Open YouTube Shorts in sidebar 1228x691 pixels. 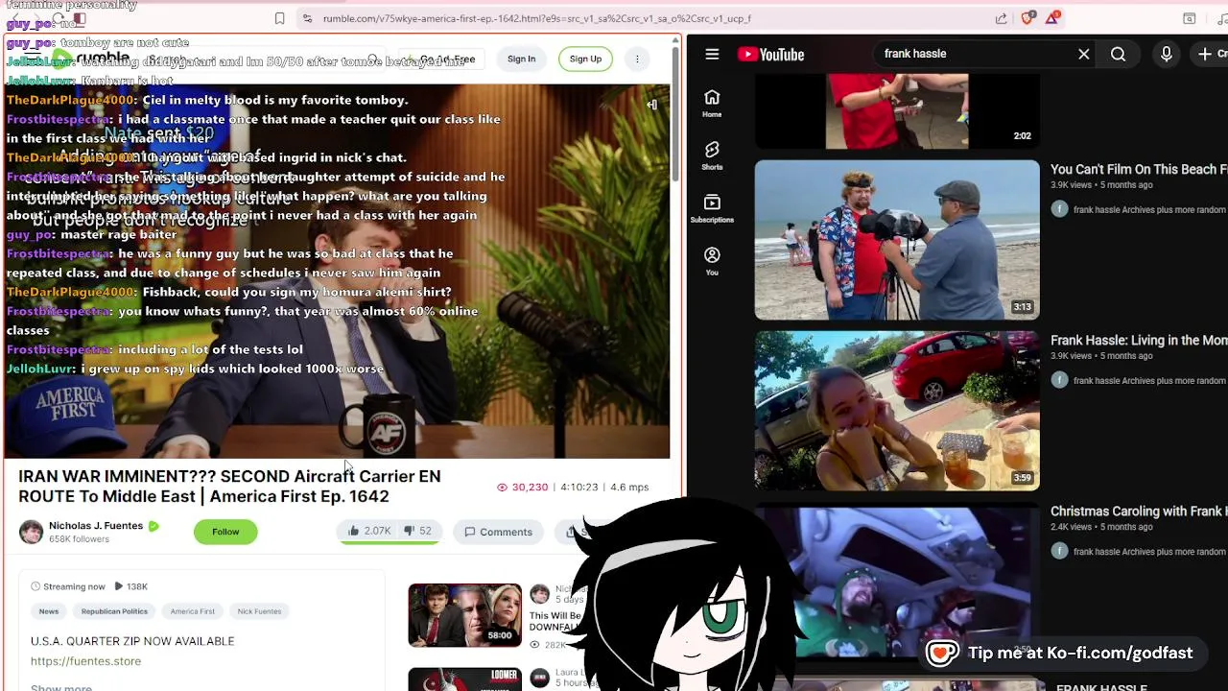[x=712, y=156]
